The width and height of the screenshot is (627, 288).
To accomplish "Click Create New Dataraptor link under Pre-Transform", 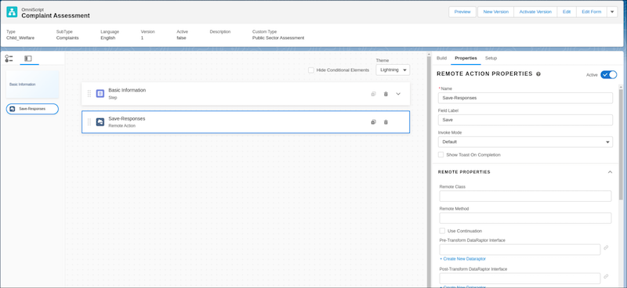I will pos(462,259).
